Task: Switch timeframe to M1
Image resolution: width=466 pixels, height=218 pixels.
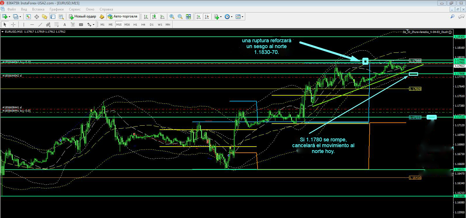Action: [x=102, y=24]
